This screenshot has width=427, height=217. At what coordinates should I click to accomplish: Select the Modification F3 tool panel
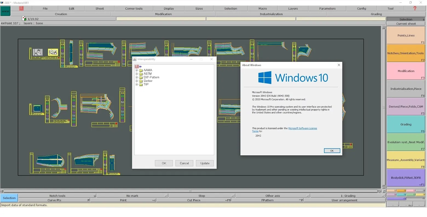(406, 71)
